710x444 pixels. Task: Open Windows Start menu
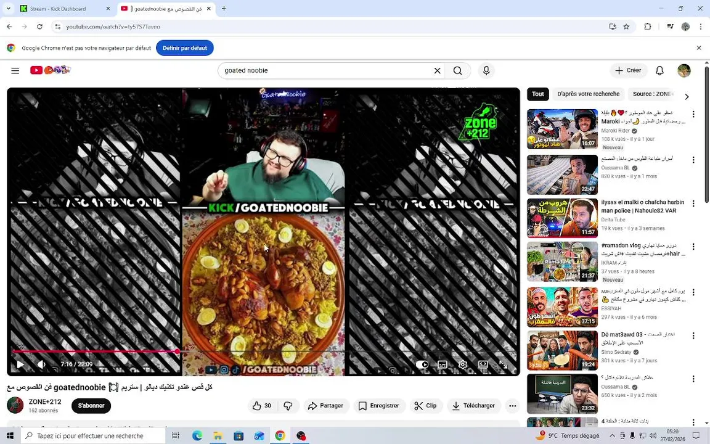(10, 435)
